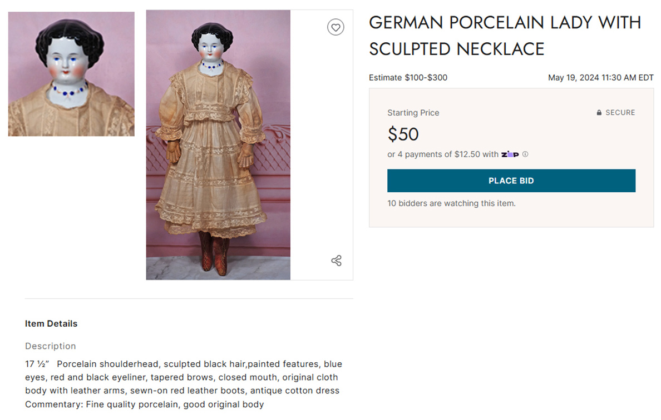Click the $50 starting price

[x=403, y=134]
